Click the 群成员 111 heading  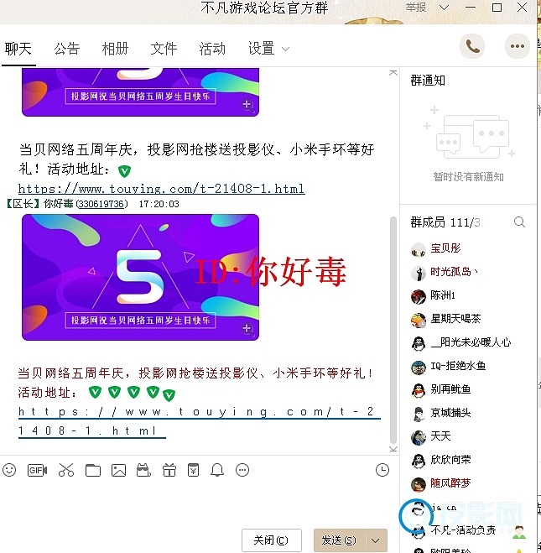tap(445, 222)
